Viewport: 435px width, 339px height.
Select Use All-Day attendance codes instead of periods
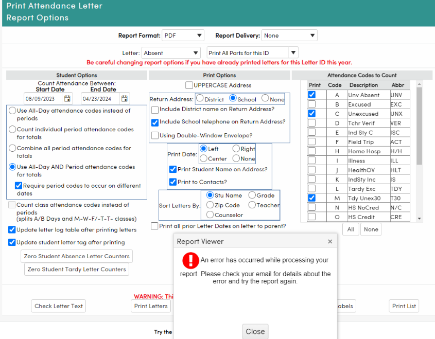(12, 111)
